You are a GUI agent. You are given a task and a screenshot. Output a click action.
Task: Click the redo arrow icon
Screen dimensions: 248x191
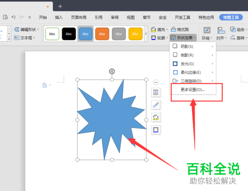[21, 17]
